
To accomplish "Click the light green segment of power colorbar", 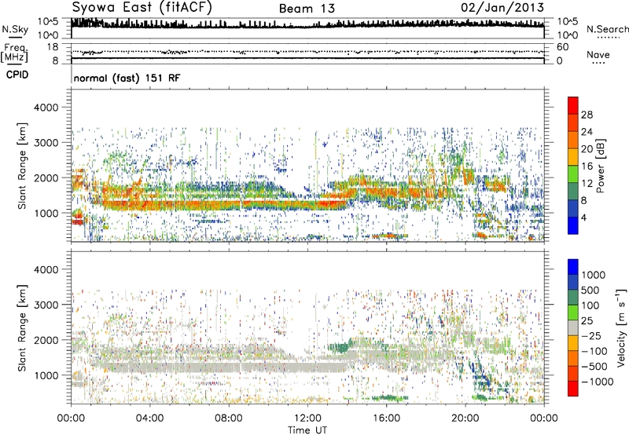I will click(573, 174).
